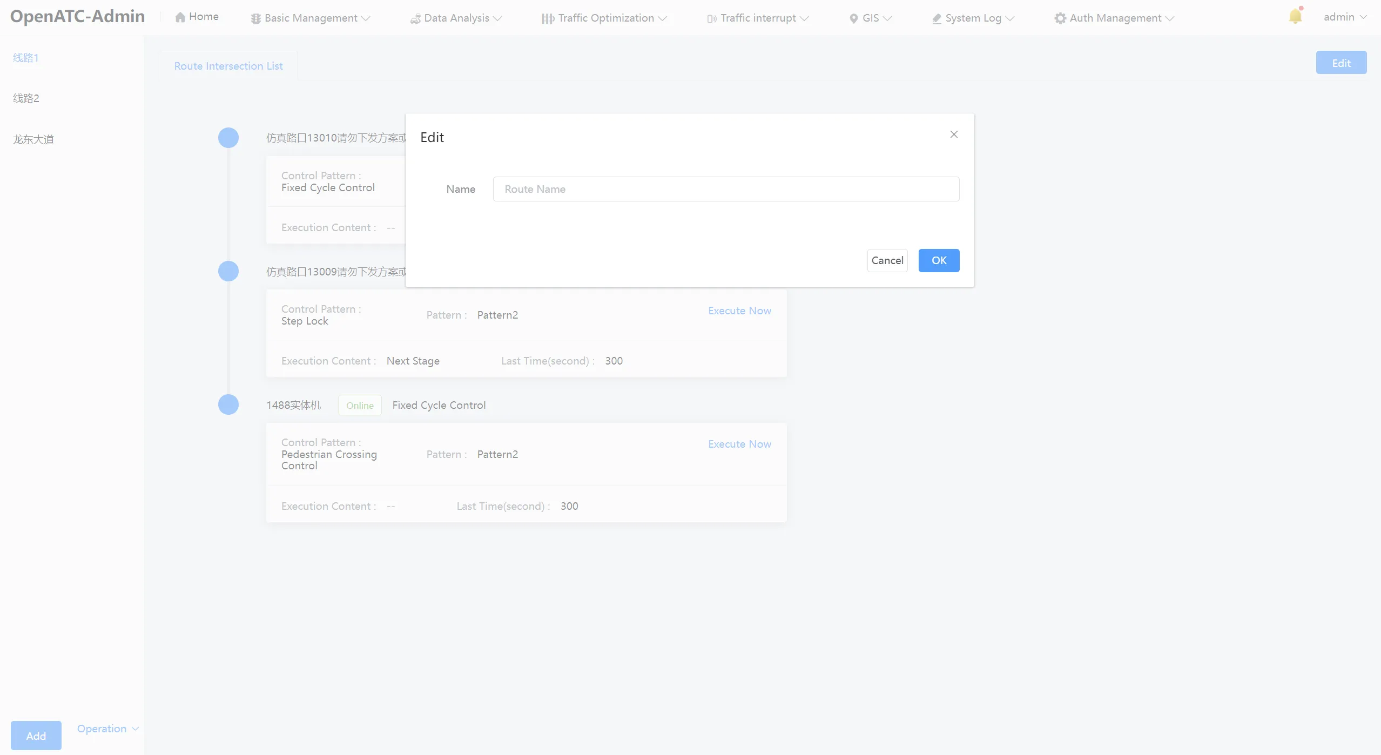The width and height of the screenshot is (1381, 755).
Task: Switch to Route Intersection List tab
Action: point(228,66)
